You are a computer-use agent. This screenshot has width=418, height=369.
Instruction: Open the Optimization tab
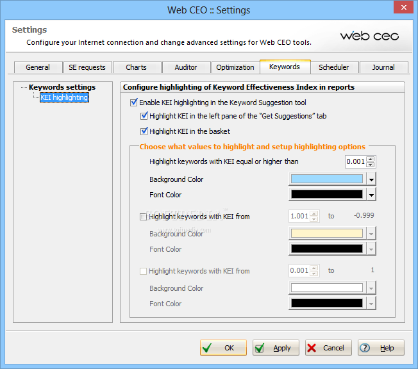click(x=235, y=67)
